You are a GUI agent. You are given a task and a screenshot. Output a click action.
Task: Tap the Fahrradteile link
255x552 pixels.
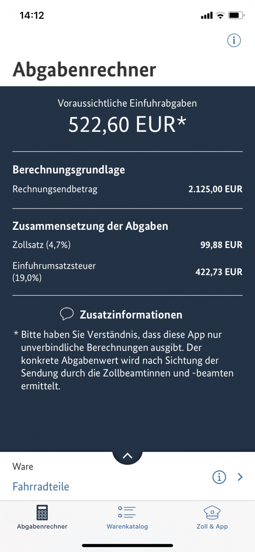(x=41, y=486)
